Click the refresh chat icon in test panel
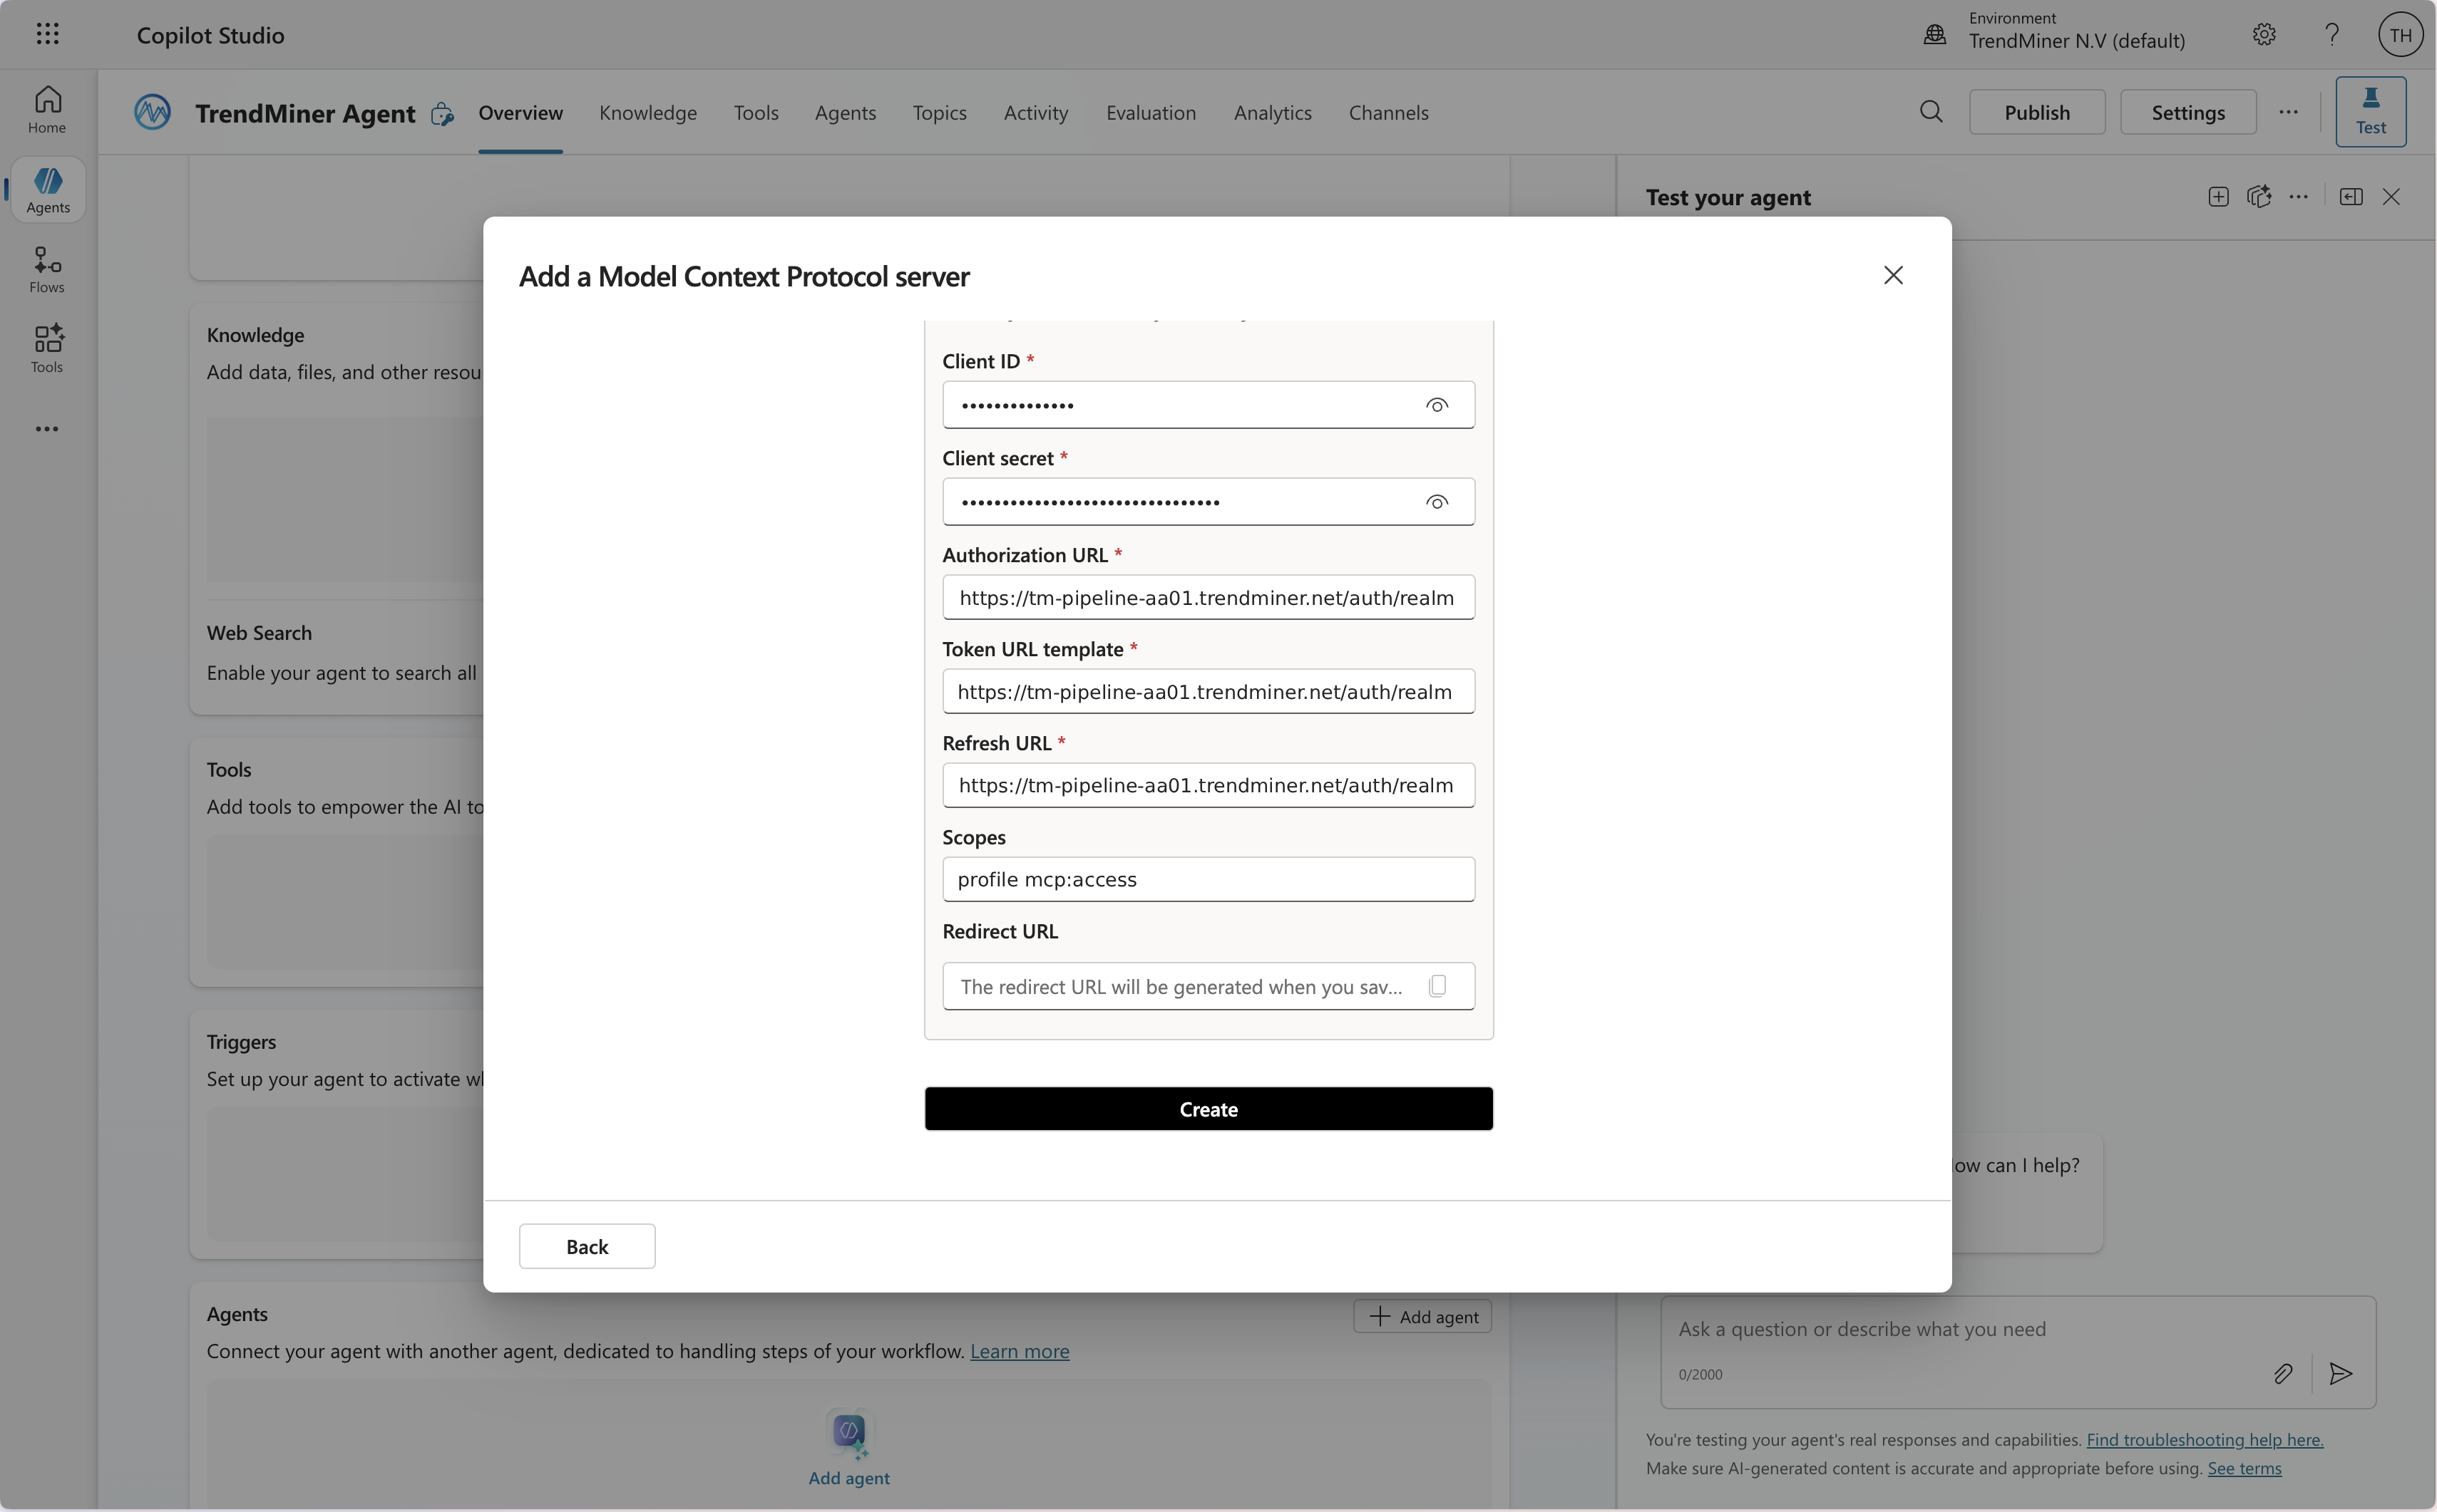The height and width of the screenshot is (1512, 2437). click(2258, 197)
